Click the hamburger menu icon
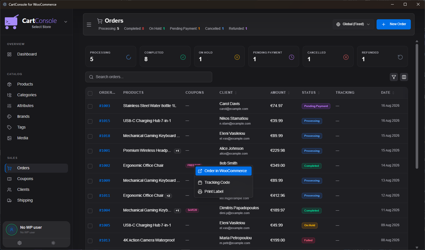425x250 pixels. 89,25
